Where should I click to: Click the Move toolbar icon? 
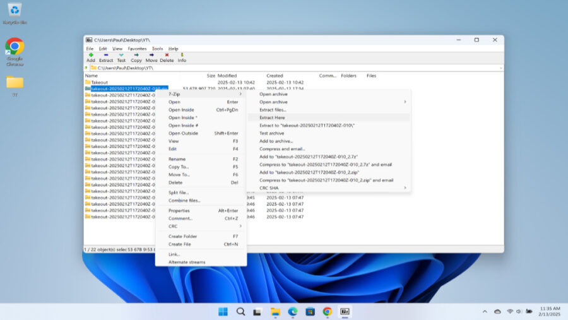[x=151, y=57]
